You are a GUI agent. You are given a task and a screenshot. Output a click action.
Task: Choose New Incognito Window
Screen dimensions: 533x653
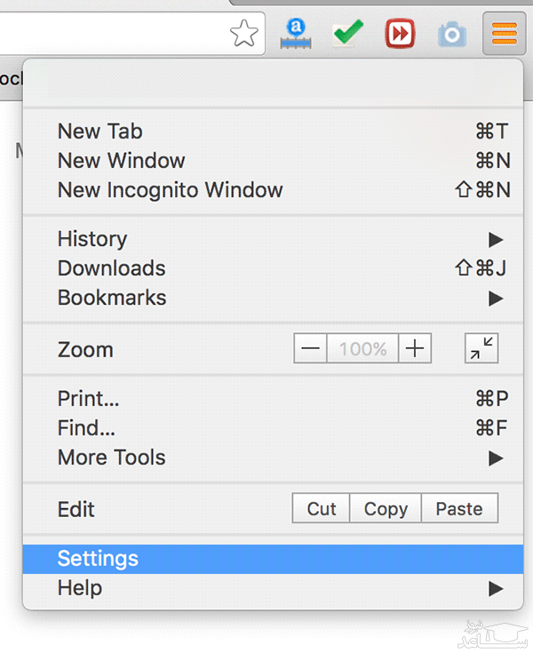coord(170,190)
